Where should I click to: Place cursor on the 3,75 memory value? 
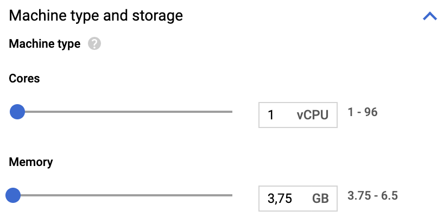[280, 199]
